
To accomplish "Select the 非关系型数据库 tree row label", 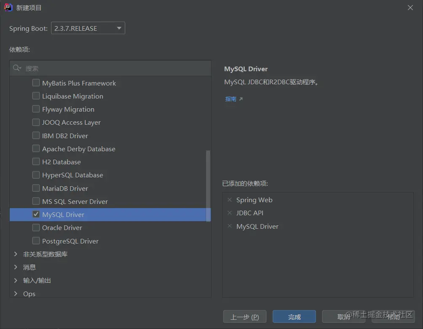I will 46,254.
